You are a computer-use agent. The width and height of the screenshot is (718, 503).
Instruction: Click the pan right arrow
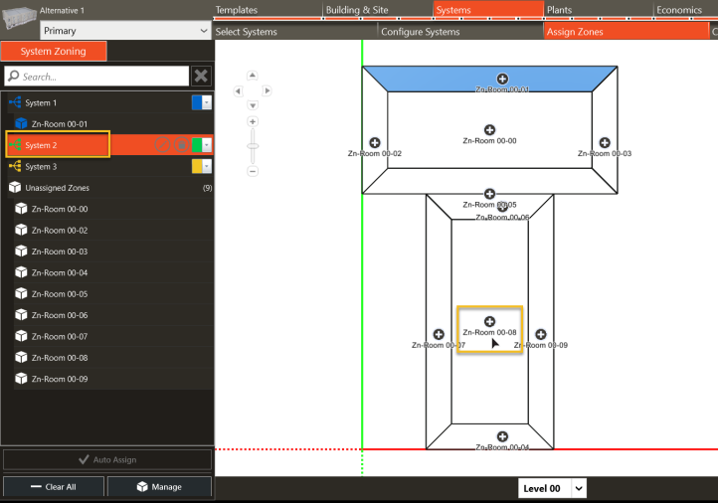[x=267, y=90]
